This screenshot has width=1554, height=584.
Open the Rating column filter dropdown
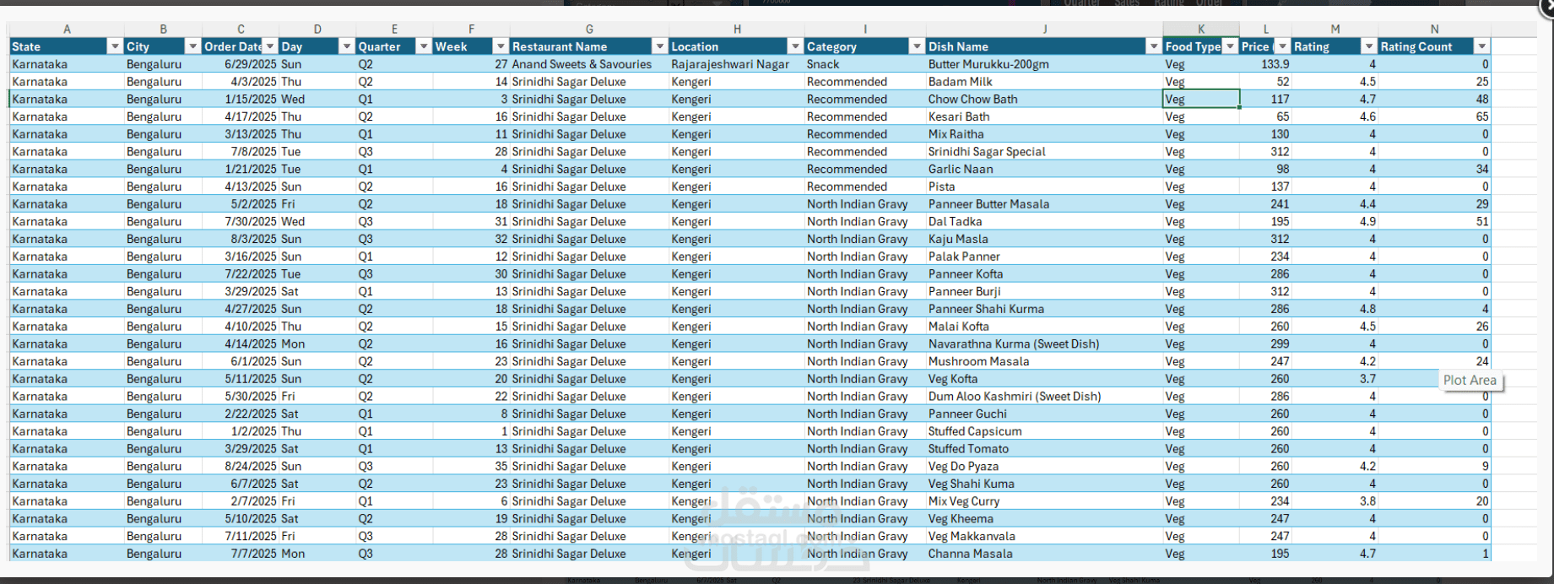(x=1369, y=46)
